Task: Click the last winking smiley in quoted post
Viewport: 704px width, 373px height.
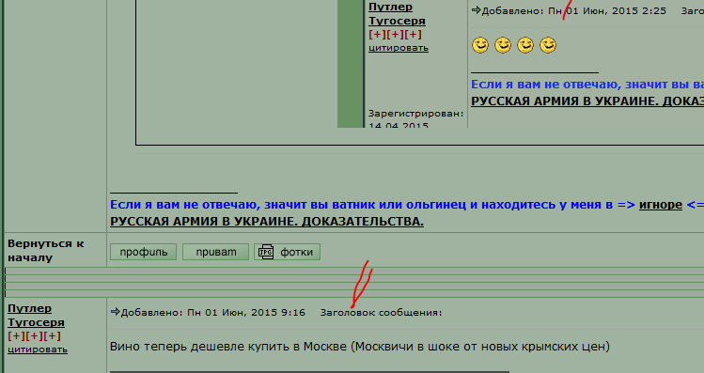Action: (x=548, y=45)
